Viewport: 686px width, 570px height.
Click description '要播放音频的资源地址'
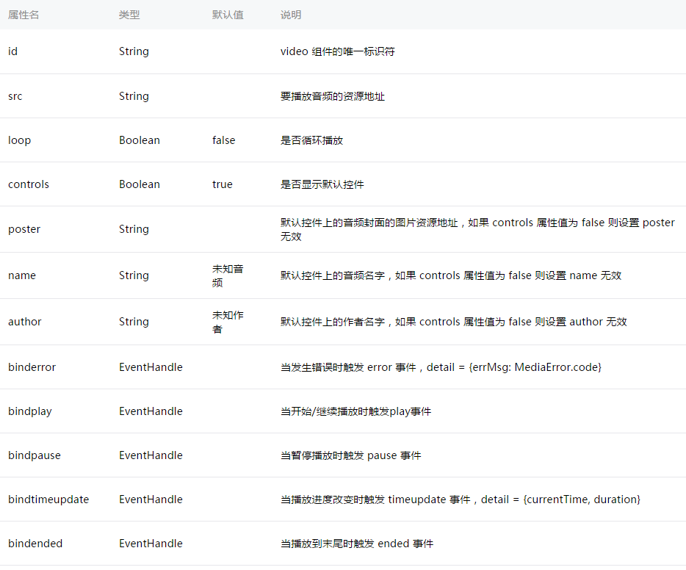click(333, 96)
